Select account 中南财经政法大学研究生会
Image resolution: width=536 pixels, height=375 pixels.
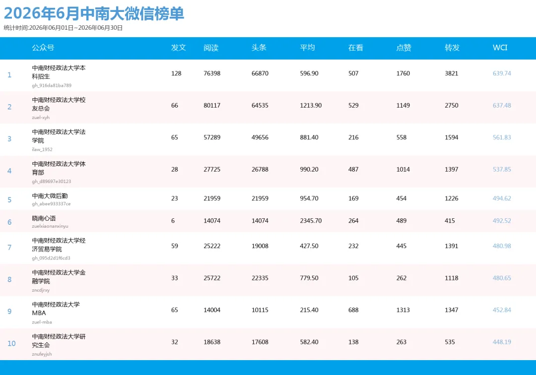click(59, 340)
